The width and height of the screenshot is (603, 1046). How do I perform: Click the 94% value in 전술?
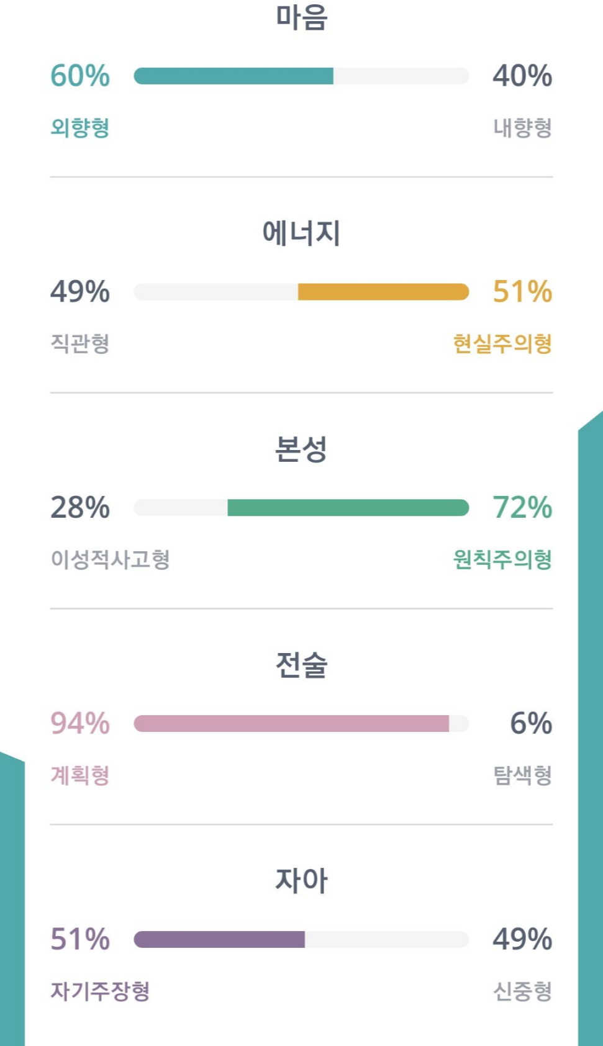tap(80, 724)
